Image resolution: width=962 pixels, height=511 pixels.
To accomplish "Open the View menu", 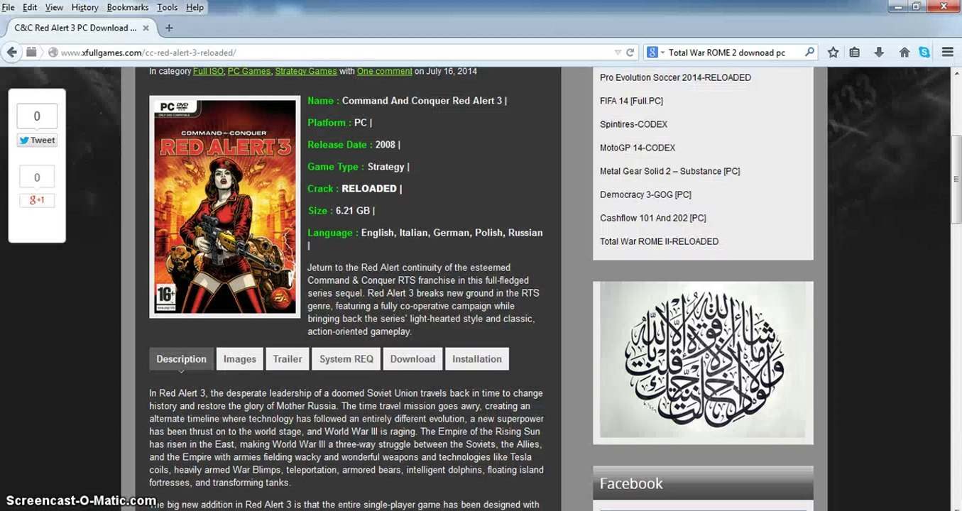I will 54,7.
